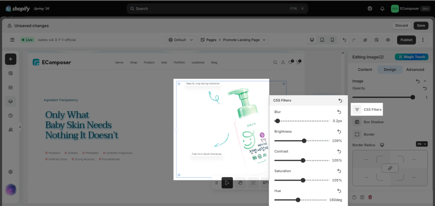Open the history clock icon
This screenshot has height=206, width=435.
click(x=11, y=116)
